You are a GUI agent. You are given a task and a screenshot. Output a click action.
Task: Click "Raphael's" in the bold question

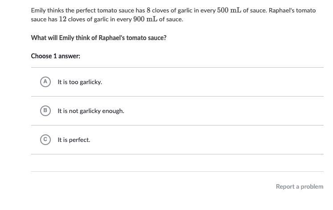(x=111, y=38)
